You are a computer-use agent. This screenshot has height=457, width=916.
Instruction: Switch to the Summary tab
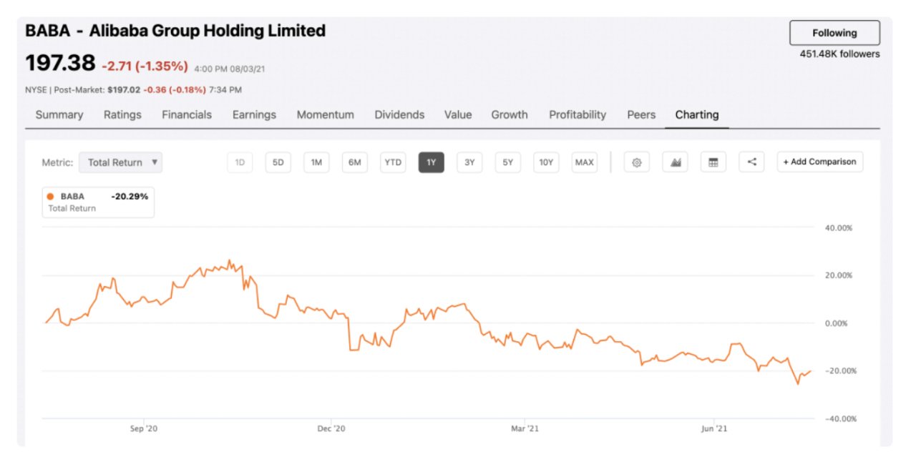pyautogui.click(x=59, y=114)
